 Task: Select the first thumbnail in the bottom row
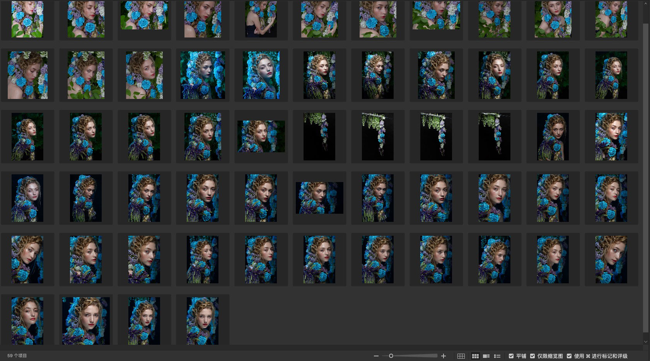click(x=27, y=321)
